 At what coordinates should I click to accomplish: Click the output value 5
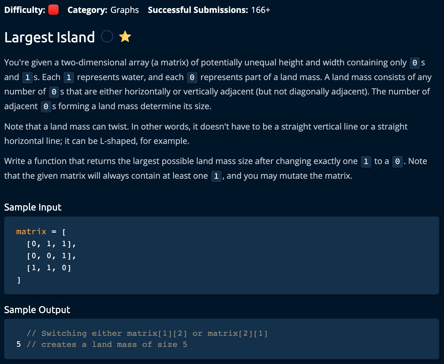19,344
